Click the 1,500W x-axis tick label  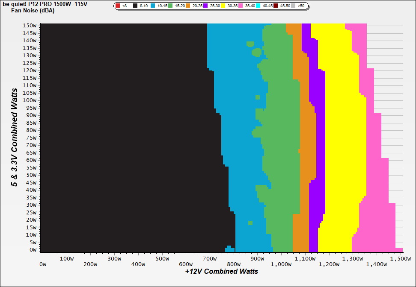point(400,258)
